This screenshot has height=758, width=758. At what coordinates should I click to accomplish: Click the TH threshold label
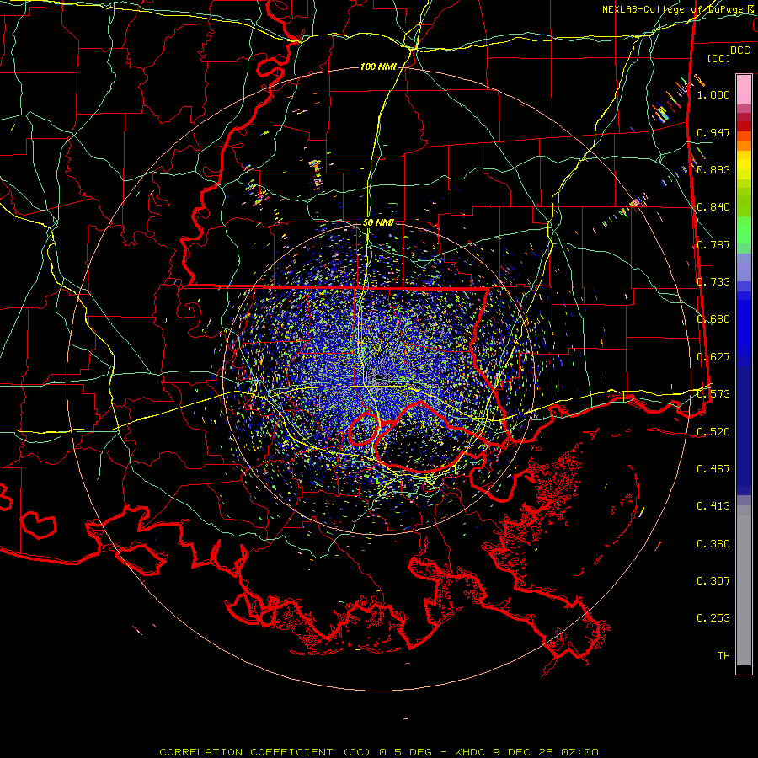(723, 656)
